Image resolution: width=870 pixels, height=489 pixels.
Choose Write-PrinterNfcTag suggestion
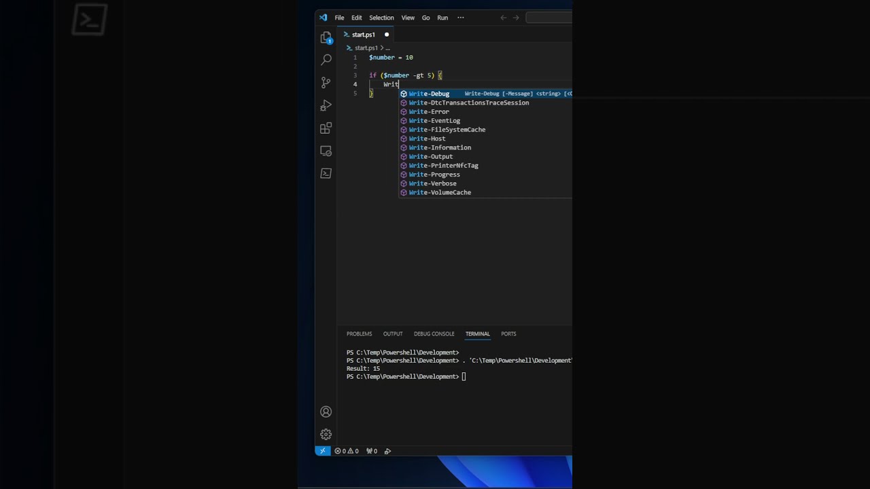[485, 166]
